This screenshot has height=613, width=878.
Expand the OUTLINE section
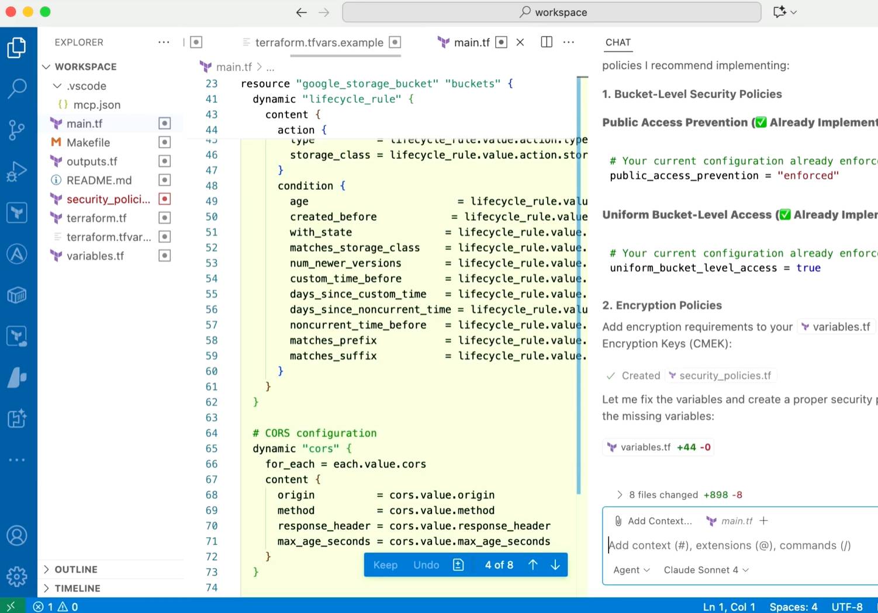point(76,569)
